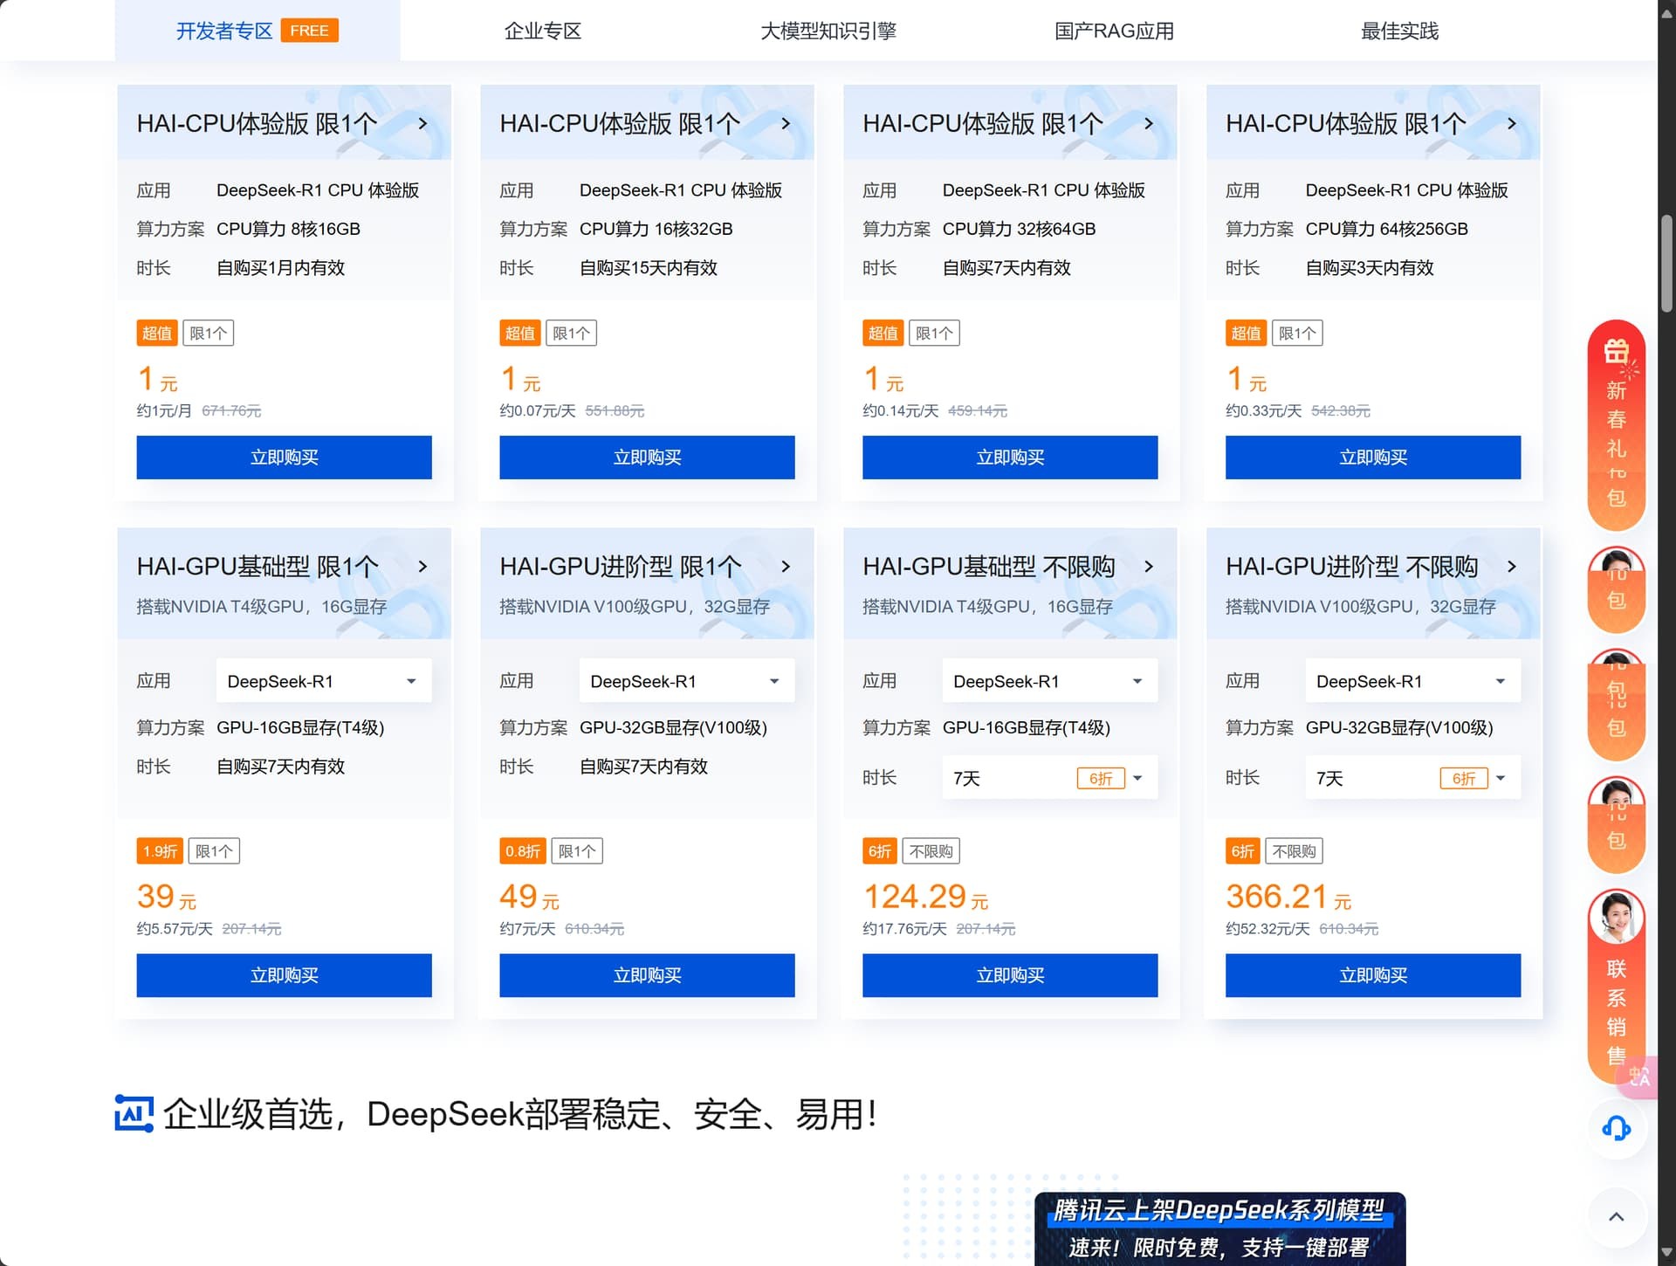This screenshot has width=1676, height=1266.
Task: Click the back-to-top arrow icon
Action: coord(1616,1216)
